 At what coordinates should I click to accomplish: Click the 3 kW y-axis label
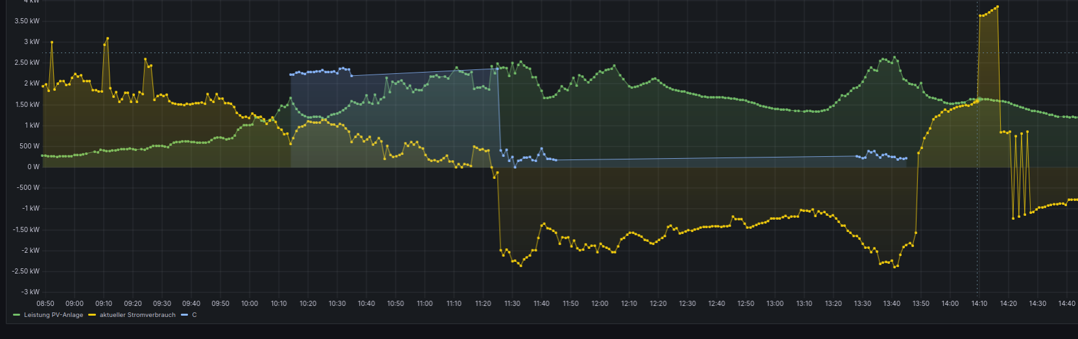[32, 41]
